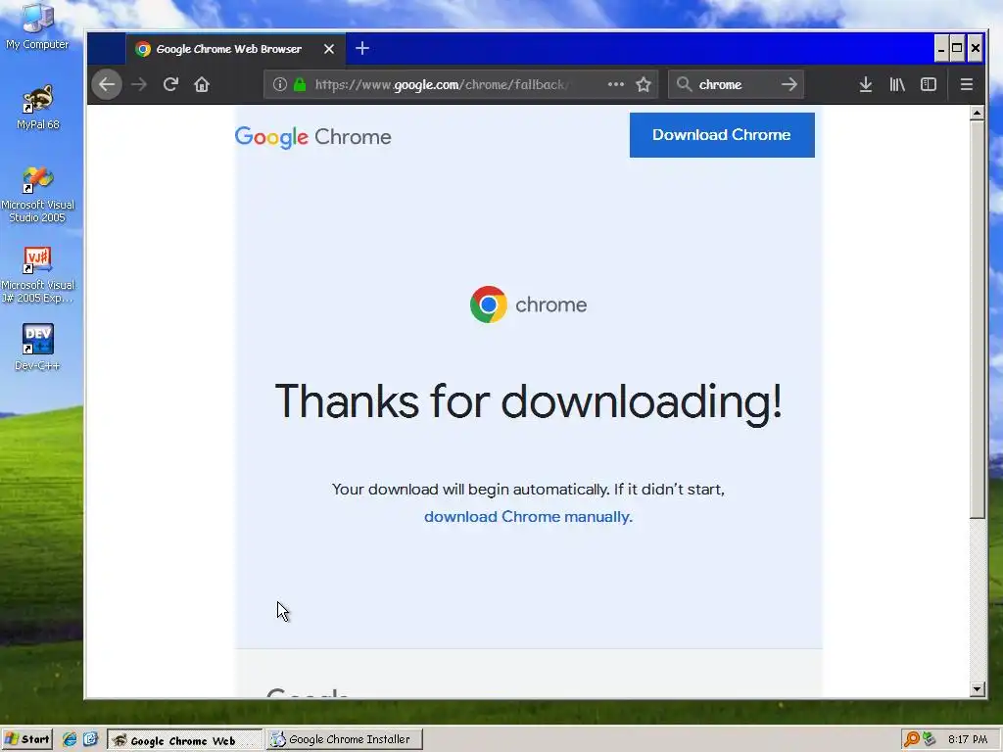Image resolution: width=1003 pixels, height=752 pixels.
Task: Select the Google Chrome Web Browser tab
Action: tap(235, 49)
